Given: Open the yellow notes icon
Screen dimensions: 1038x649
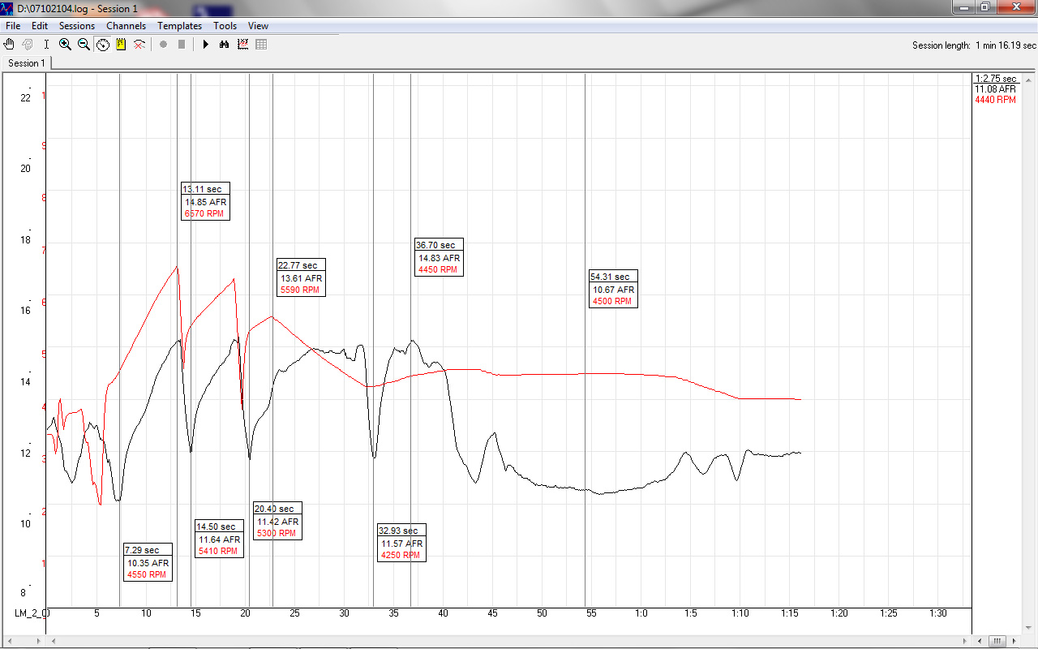Looking at the screenshot, I should pyautogui.click(x=121, y=45).
